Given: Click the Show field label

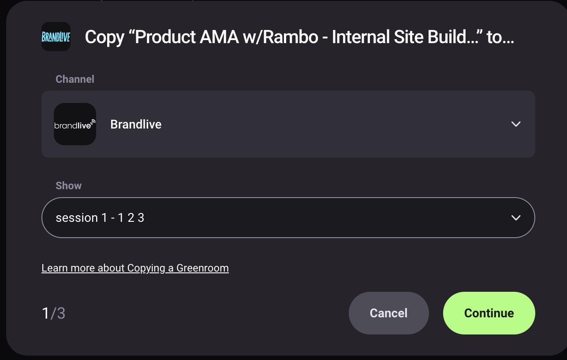Looking at the screenshot, I should point(68,186).
